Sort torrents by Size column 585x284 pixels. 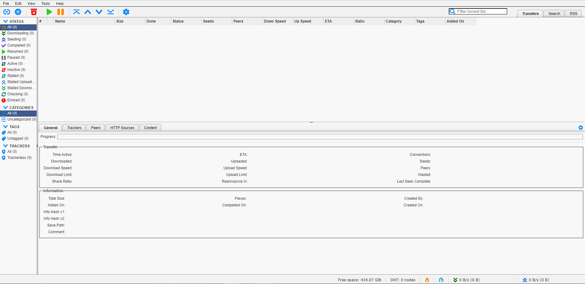pos(130,21)
